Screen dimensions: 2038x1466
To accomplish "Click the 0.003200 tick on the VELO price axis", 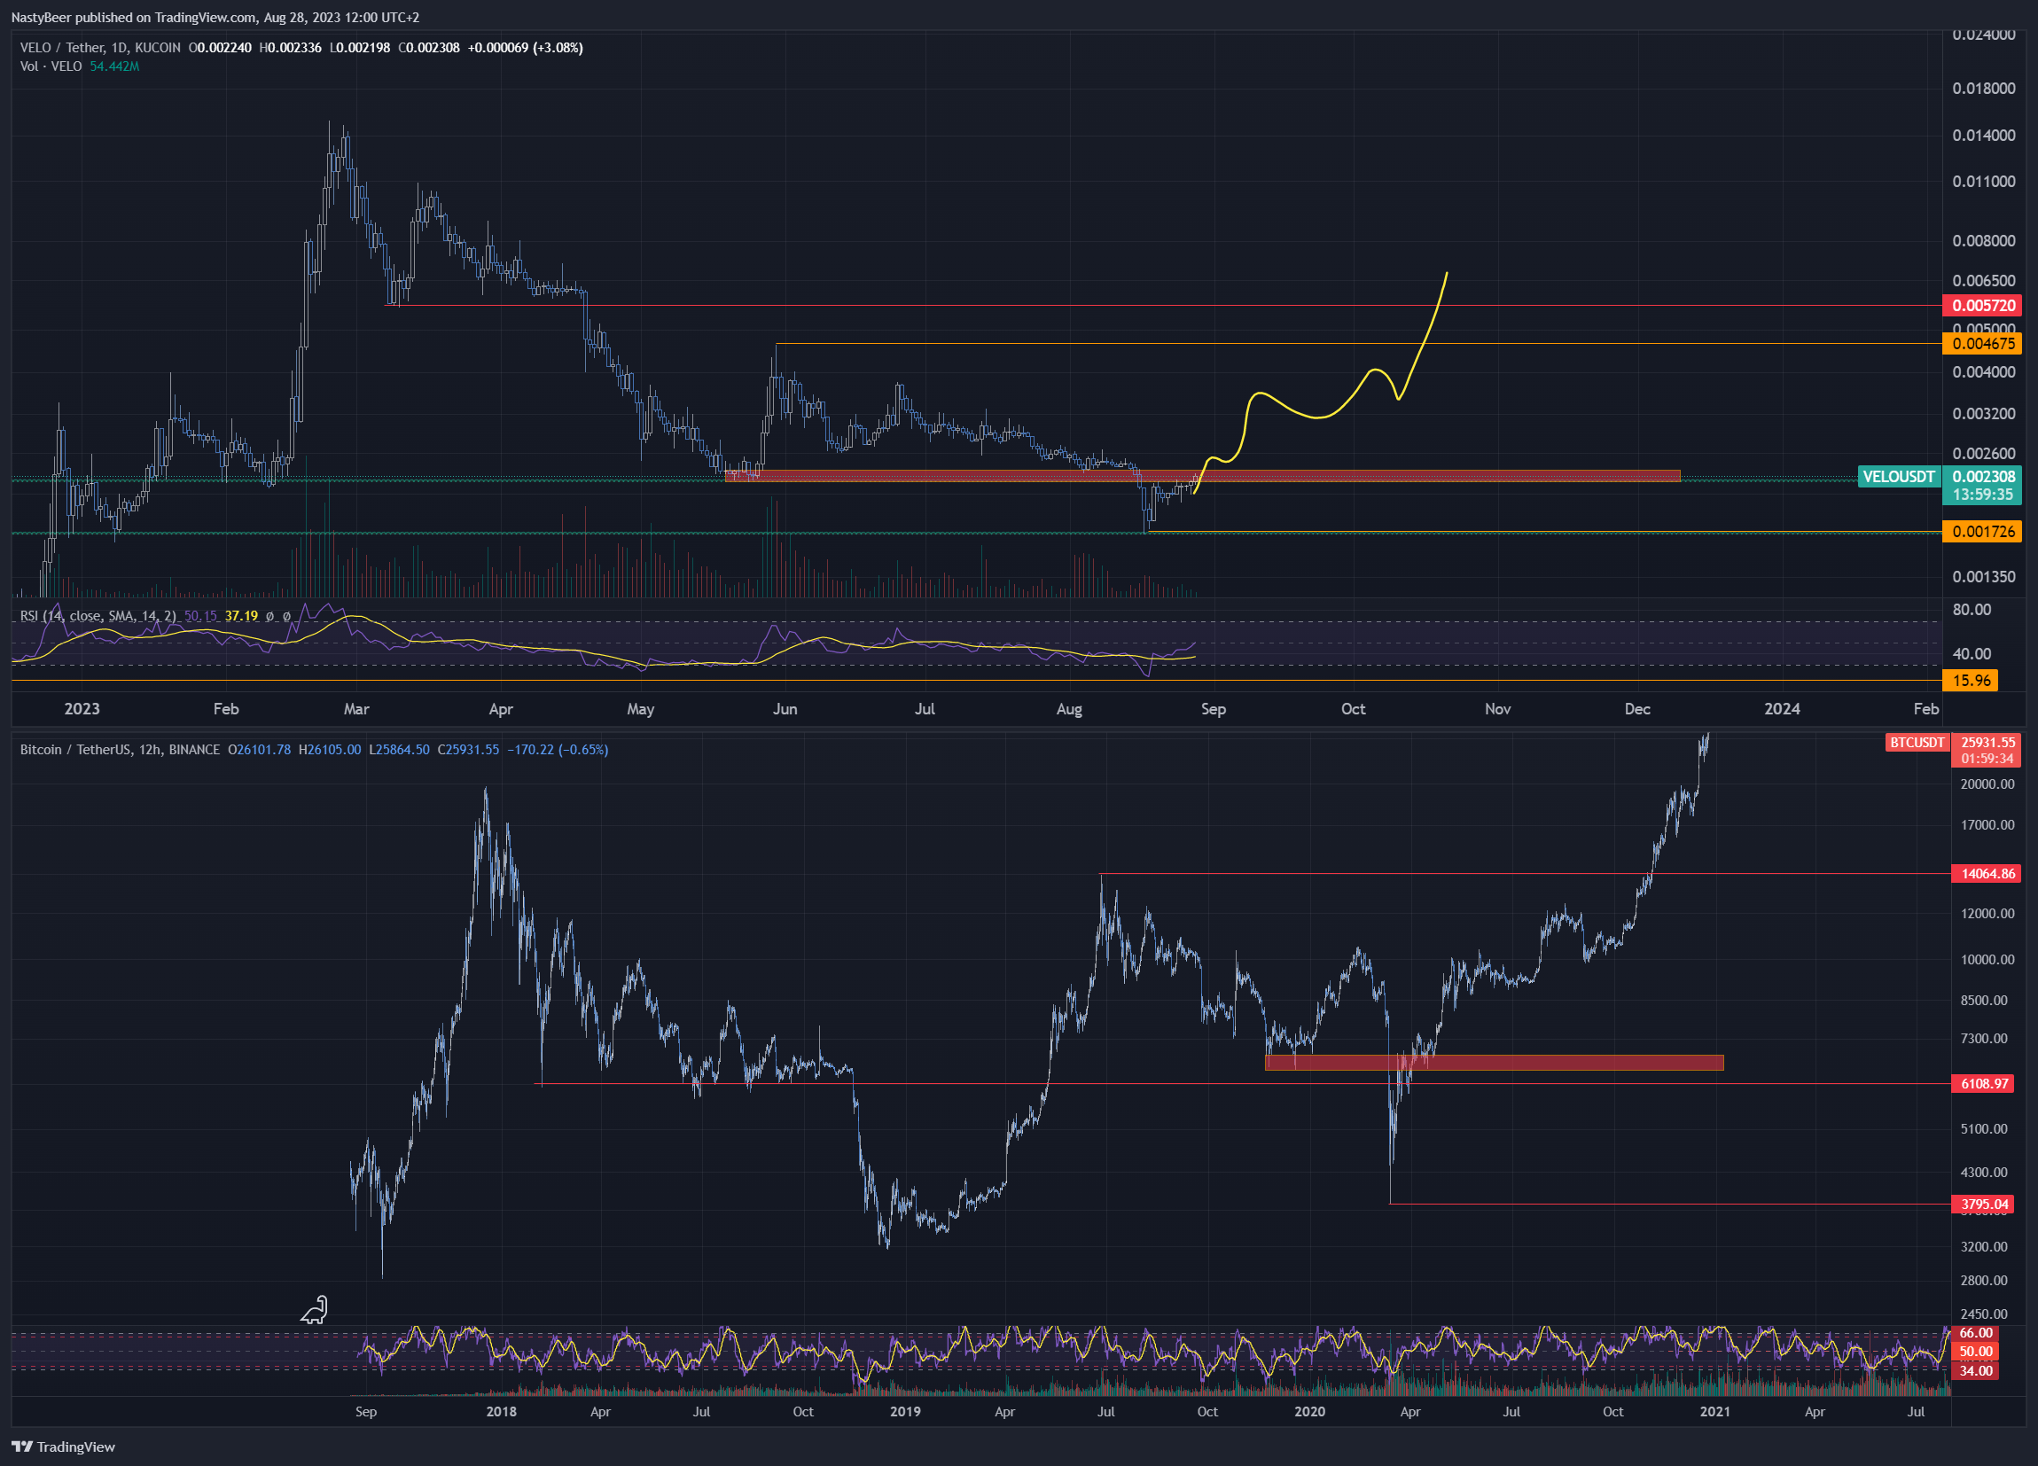I will pos(1984,414).
